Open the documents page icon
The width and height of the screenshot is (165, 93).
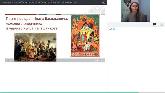(161, 24)
